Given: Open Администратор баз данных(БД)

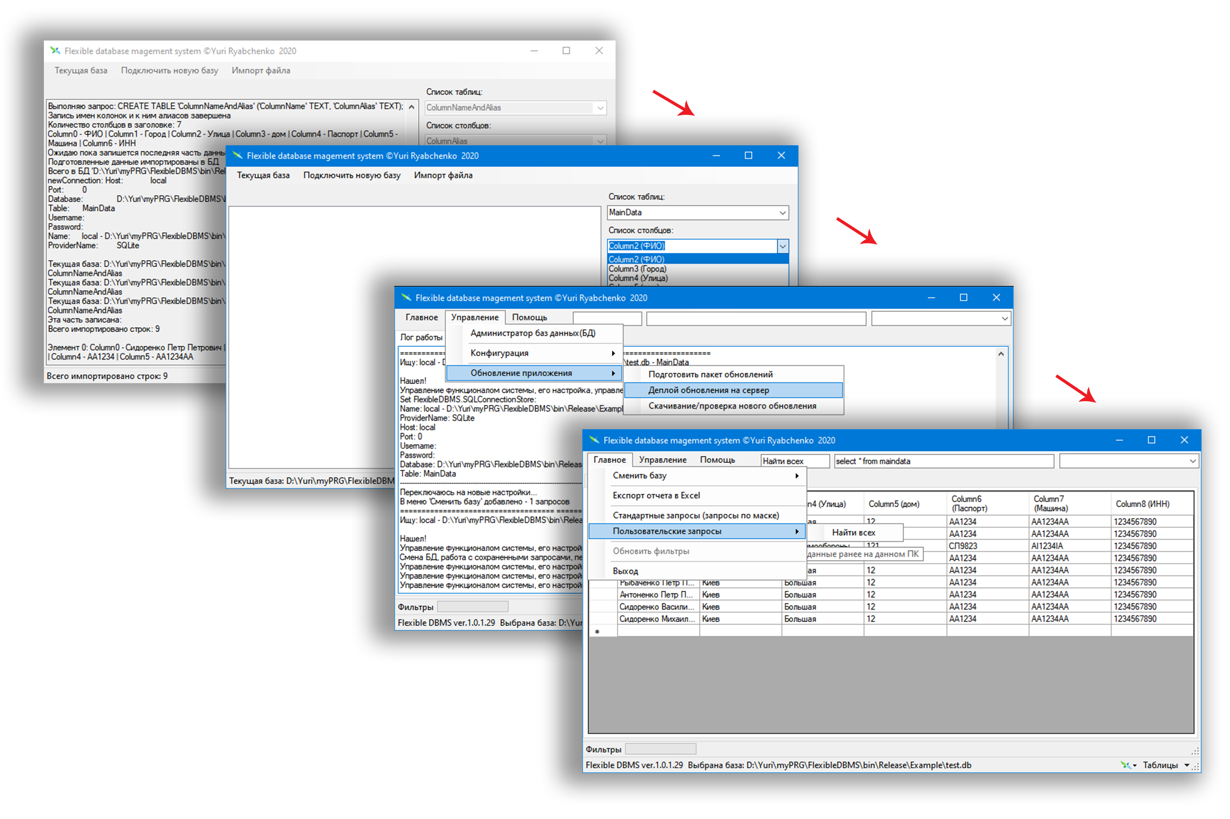Looking at the screenshot, I should tap(534, 333).
